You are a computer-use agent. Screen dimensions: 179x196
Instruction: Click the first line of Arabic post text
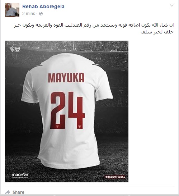pyautogui.click(x=94, y=25)
